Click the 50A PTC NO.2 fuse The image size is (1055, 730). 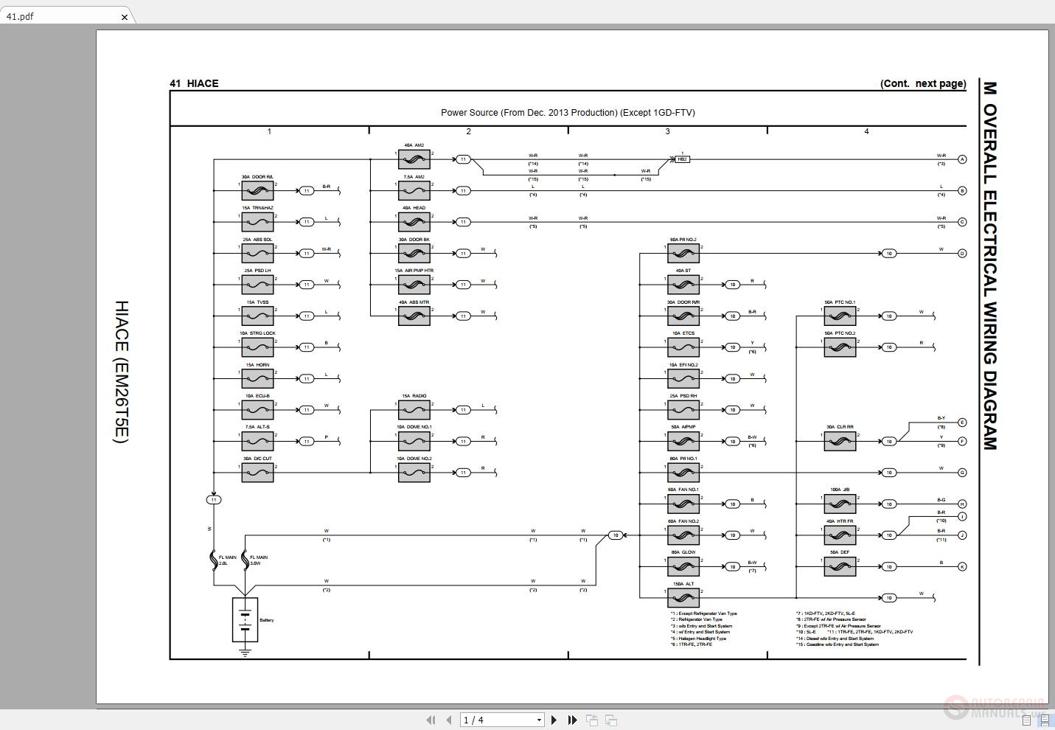point(840,347)
